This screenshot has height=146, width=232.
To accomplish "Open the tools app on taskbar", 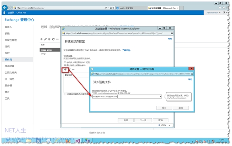I will [39, 141].
